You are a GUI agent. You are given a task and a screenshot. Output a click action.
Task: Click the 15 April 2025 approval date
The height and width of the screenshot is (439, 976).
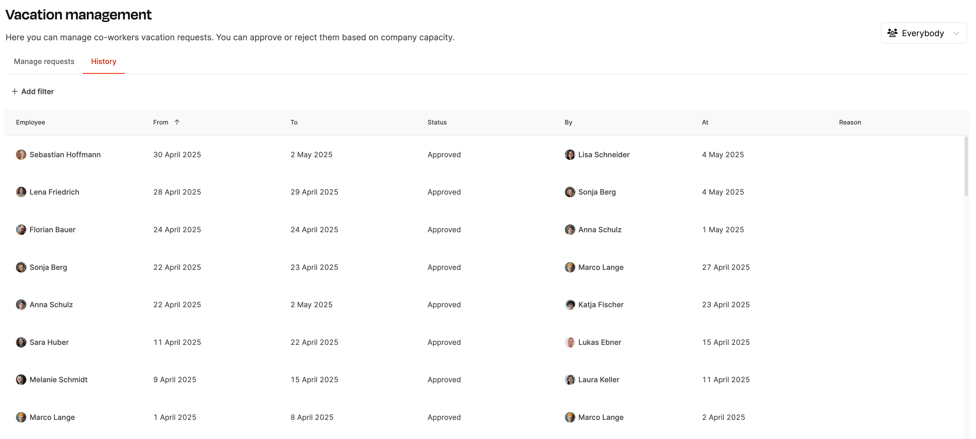pyautogui.click(x=726, y=342)
